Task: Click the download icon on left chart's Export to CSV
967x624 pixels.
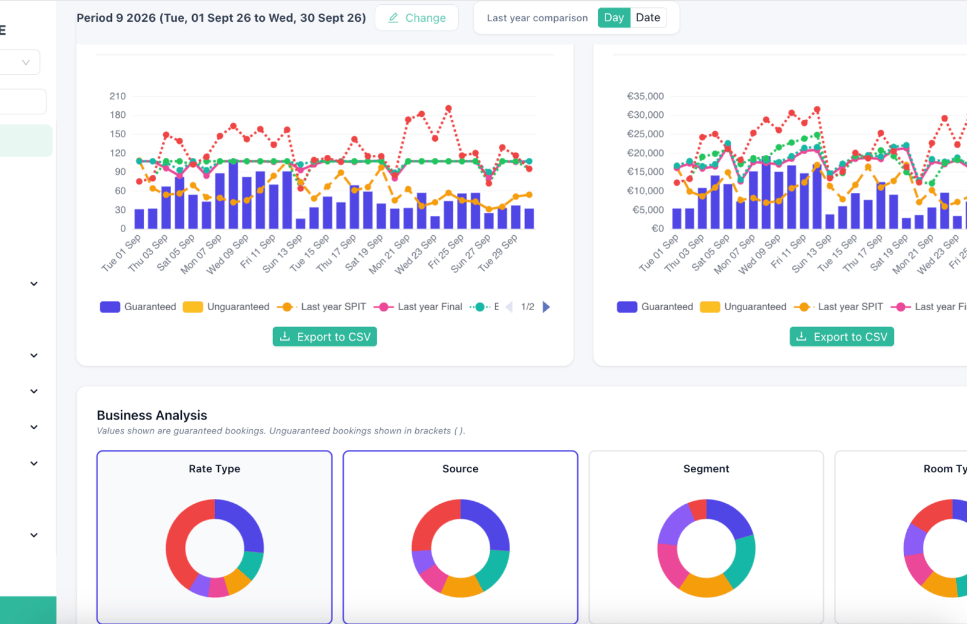Action: click(285, 336)
